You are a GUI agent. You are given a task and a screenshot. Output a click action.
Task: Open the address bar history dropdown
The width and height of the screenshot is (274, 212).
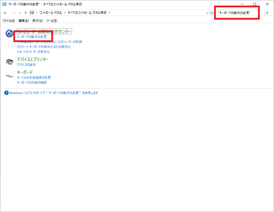click(207, 13)
